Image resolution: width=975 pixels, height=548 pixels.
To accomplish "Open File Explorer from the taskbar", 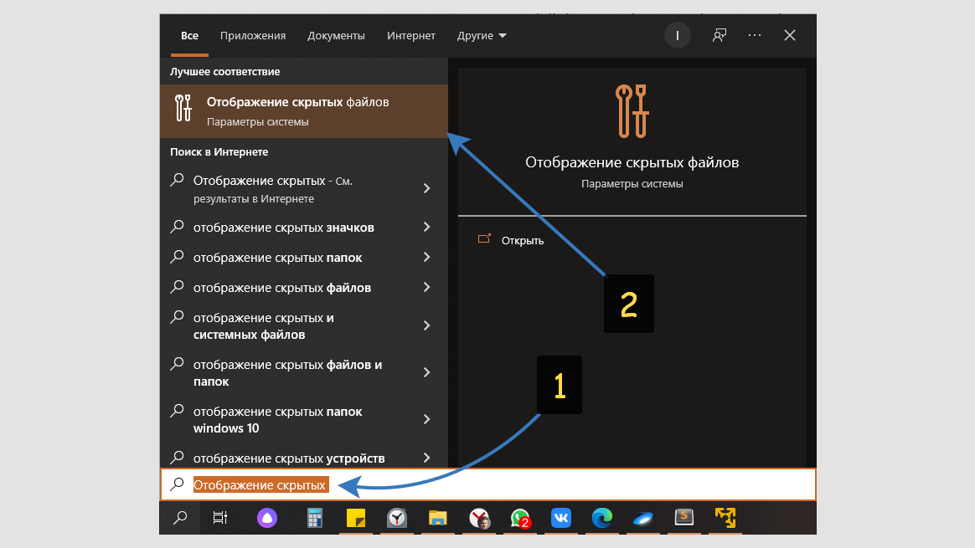I will tap(438, 518).
